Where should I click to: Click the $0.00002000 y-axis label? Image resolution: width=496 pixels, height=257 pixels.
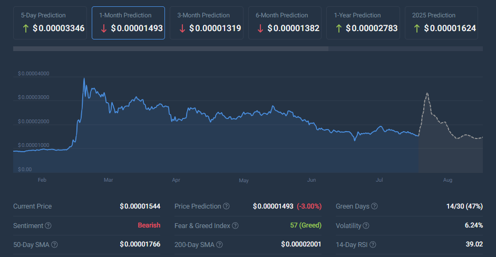pos(34,121)
